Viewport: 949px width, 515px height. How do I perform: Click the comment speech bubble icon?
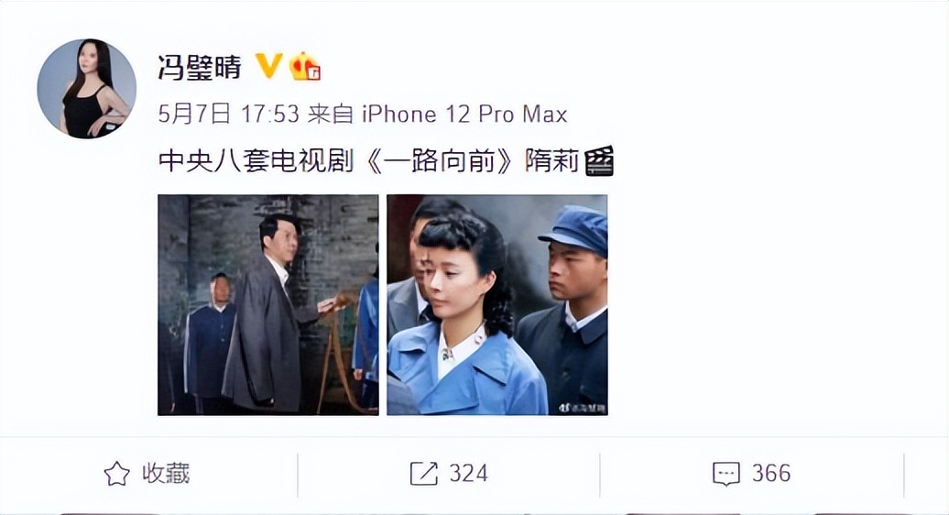(726, 474)
